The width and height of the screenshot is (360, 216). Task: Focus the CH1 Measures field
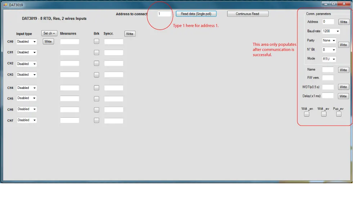point(69,53)
